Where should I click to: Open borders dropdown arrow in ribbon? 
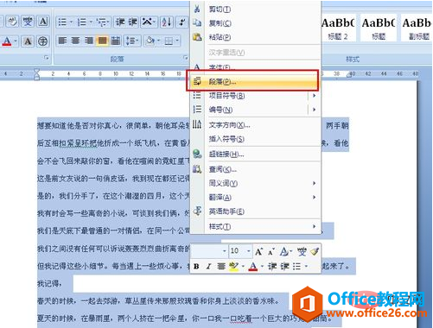[177, 41]
